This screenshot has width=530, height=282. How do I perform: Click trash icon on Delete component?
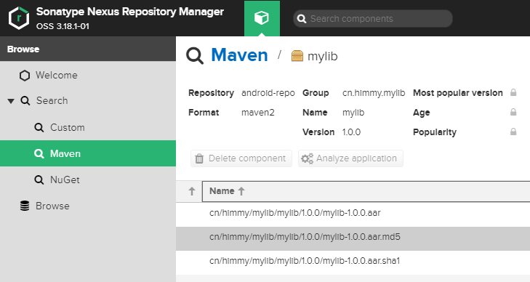click(x=199, y=158)
